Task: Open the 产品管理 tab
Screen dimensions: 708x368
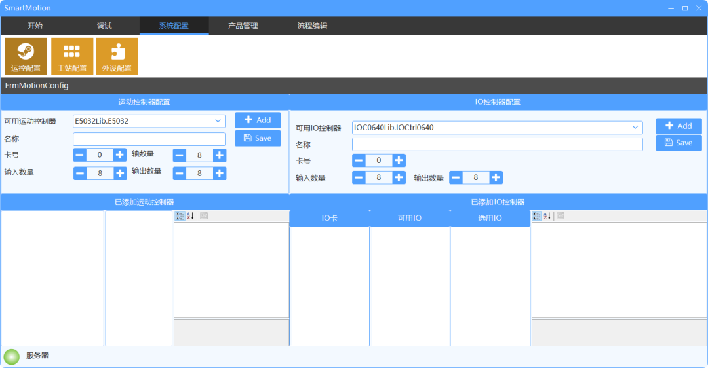Action: coord(243,26)
